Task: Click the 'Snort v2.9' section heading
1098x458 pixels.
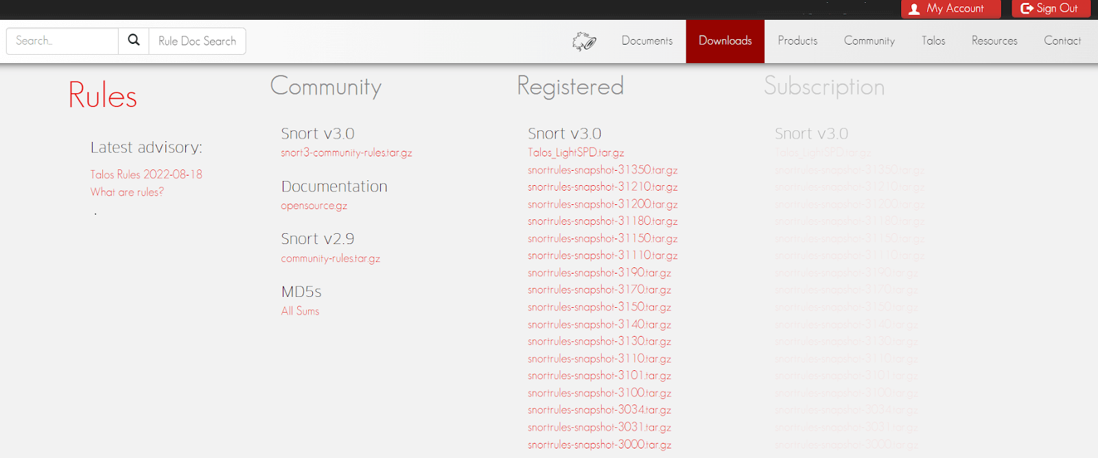Action: 318,239
